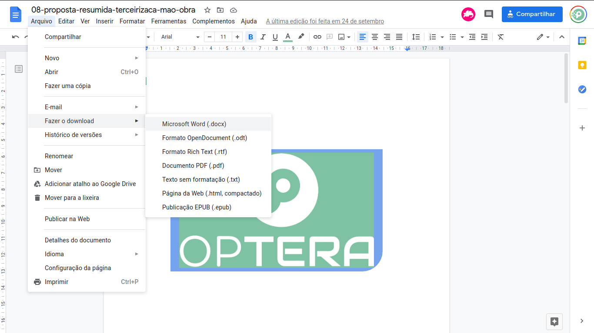This screenshot has height=333, width=594.
Task: Open the Arial font dropdown
Action: pyautogui.click(x=180, y=37)
